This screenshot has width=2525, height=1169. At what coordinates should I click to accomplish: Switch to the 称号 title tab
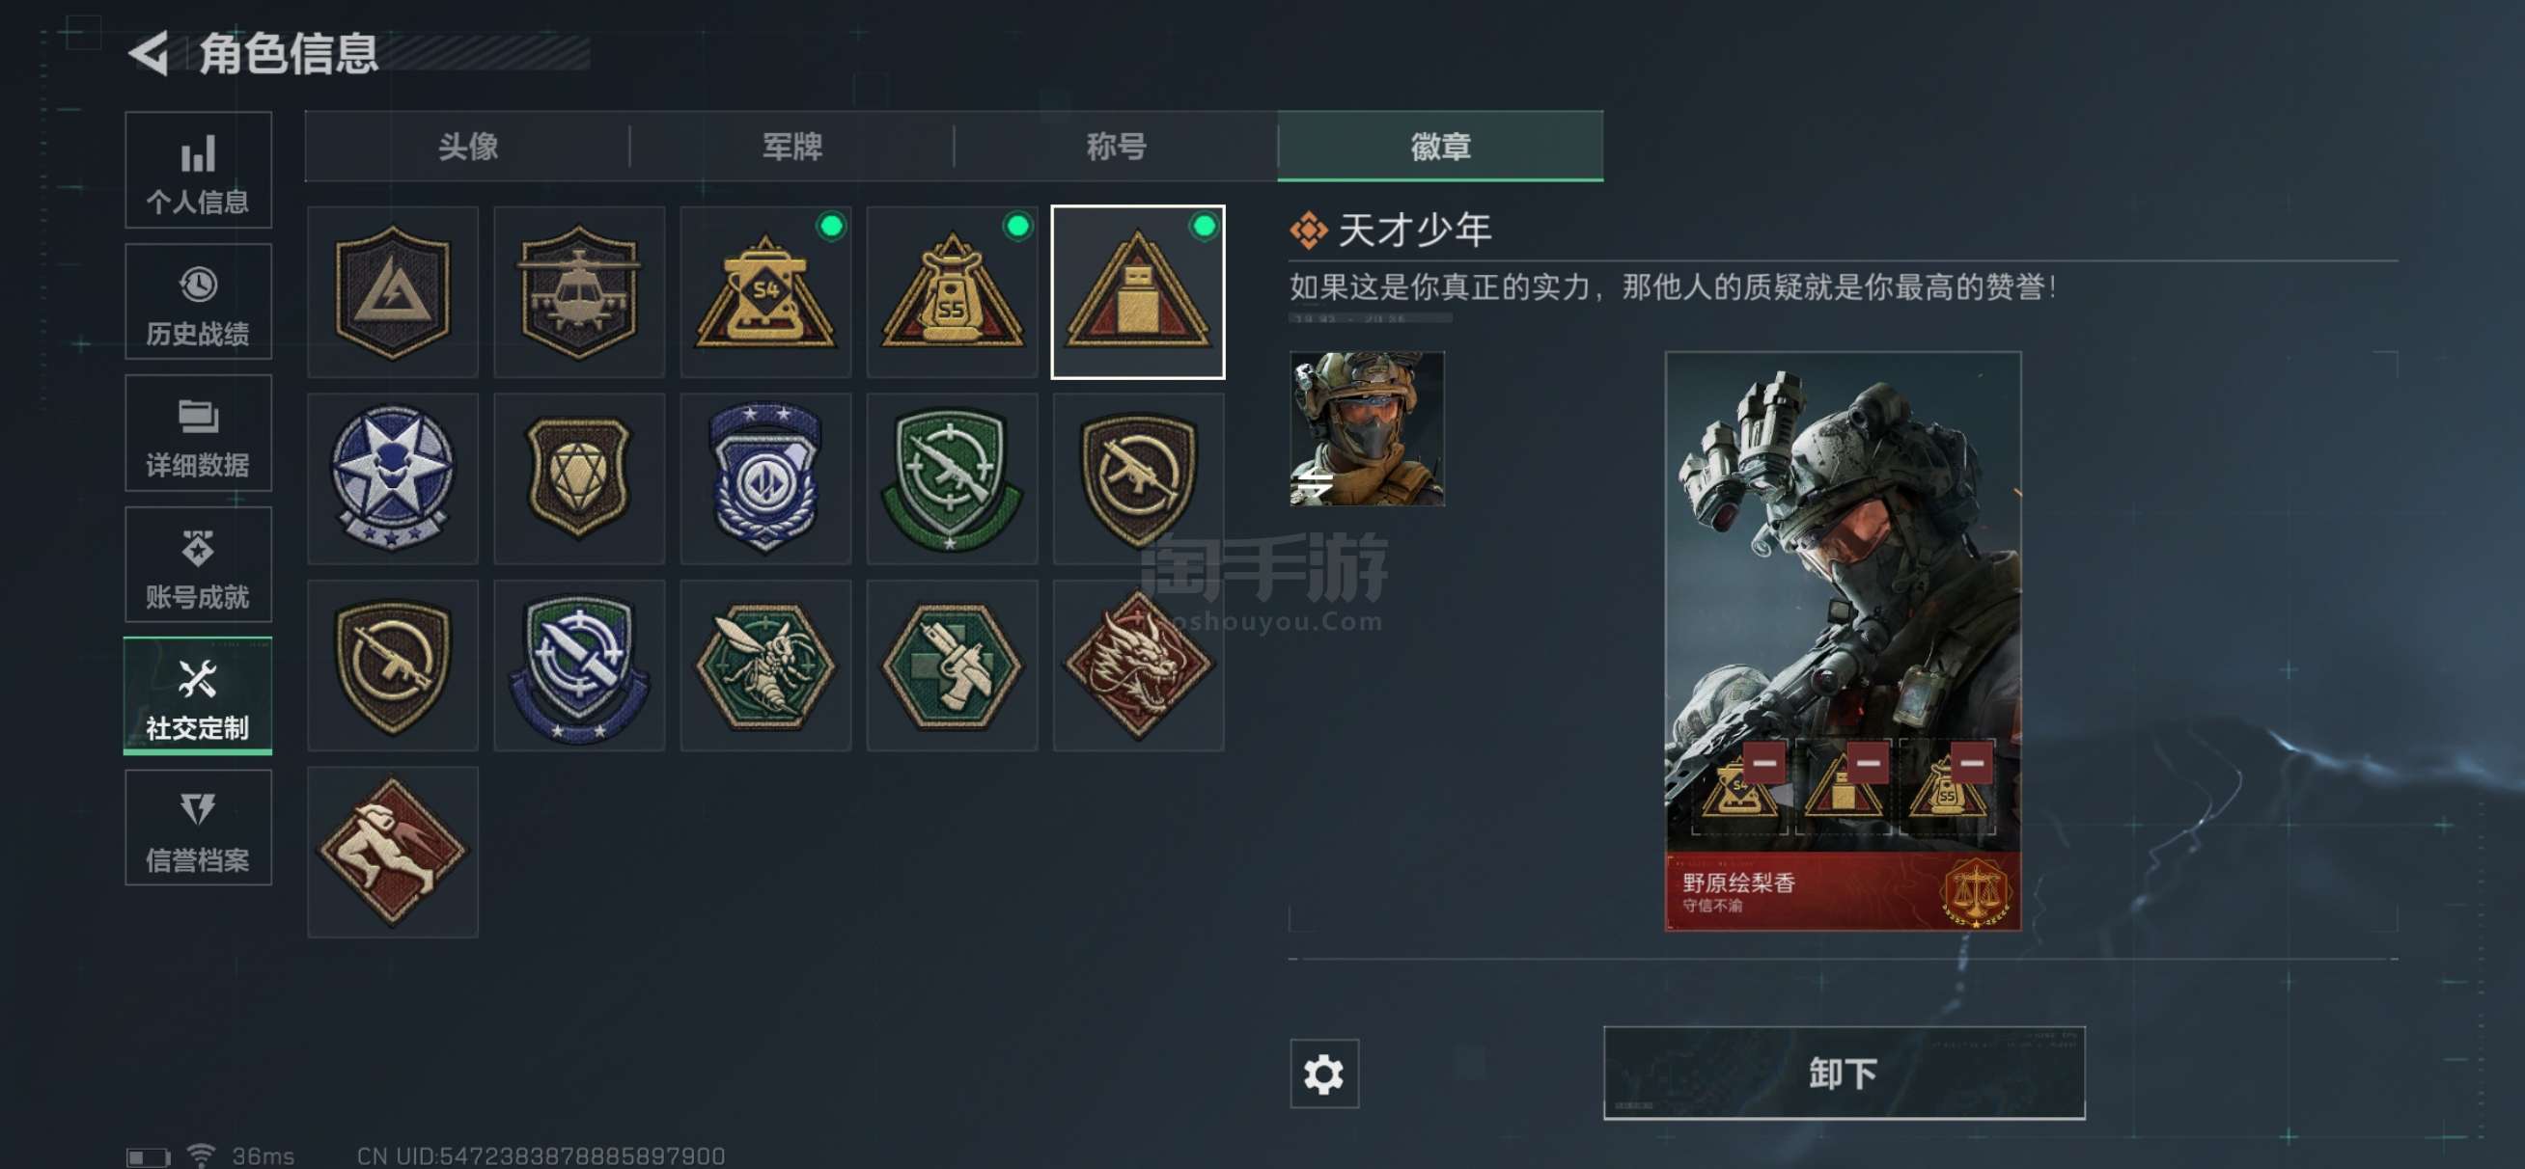1116,147
